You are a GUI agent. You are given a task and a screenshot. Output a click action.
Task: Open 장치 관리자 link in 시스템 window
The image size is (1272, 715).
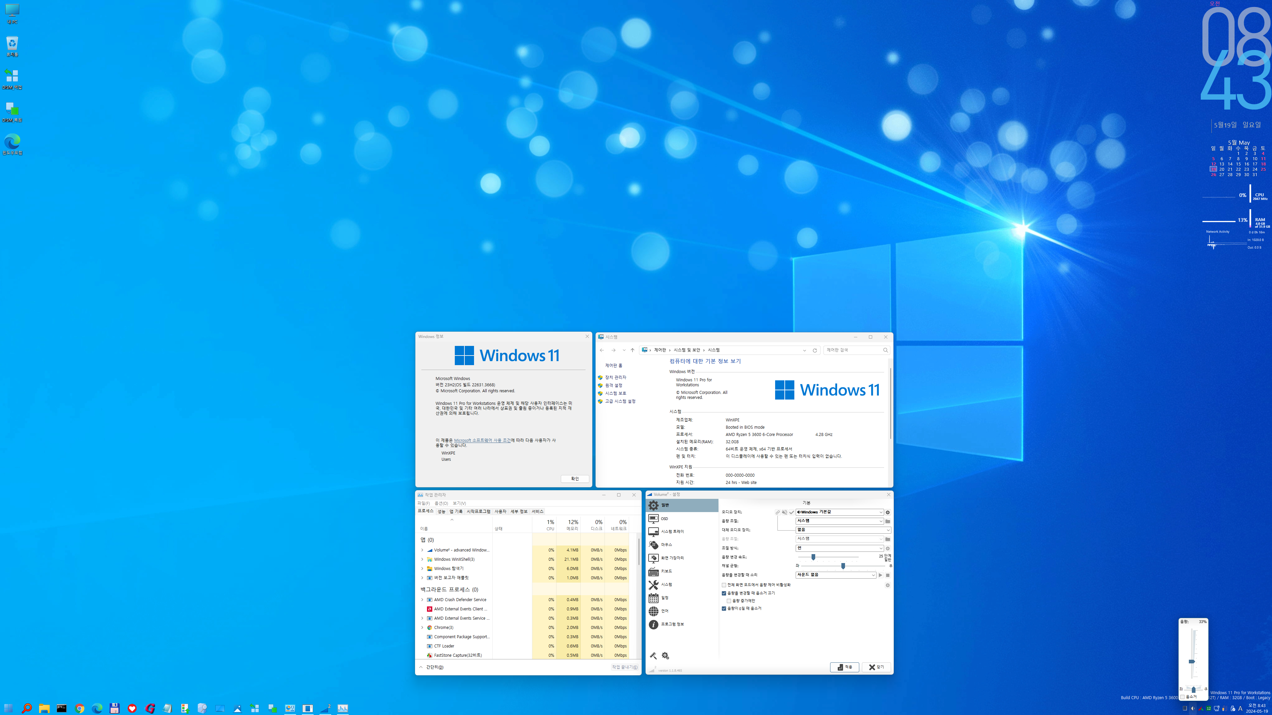click(615, 377)
